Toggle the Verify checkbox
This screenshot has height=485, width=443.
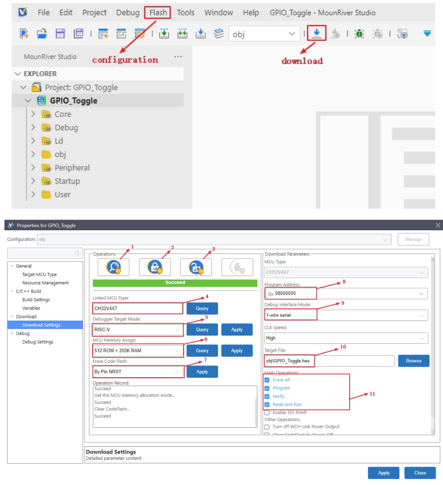pyautogui.click(x=267, y=396)
